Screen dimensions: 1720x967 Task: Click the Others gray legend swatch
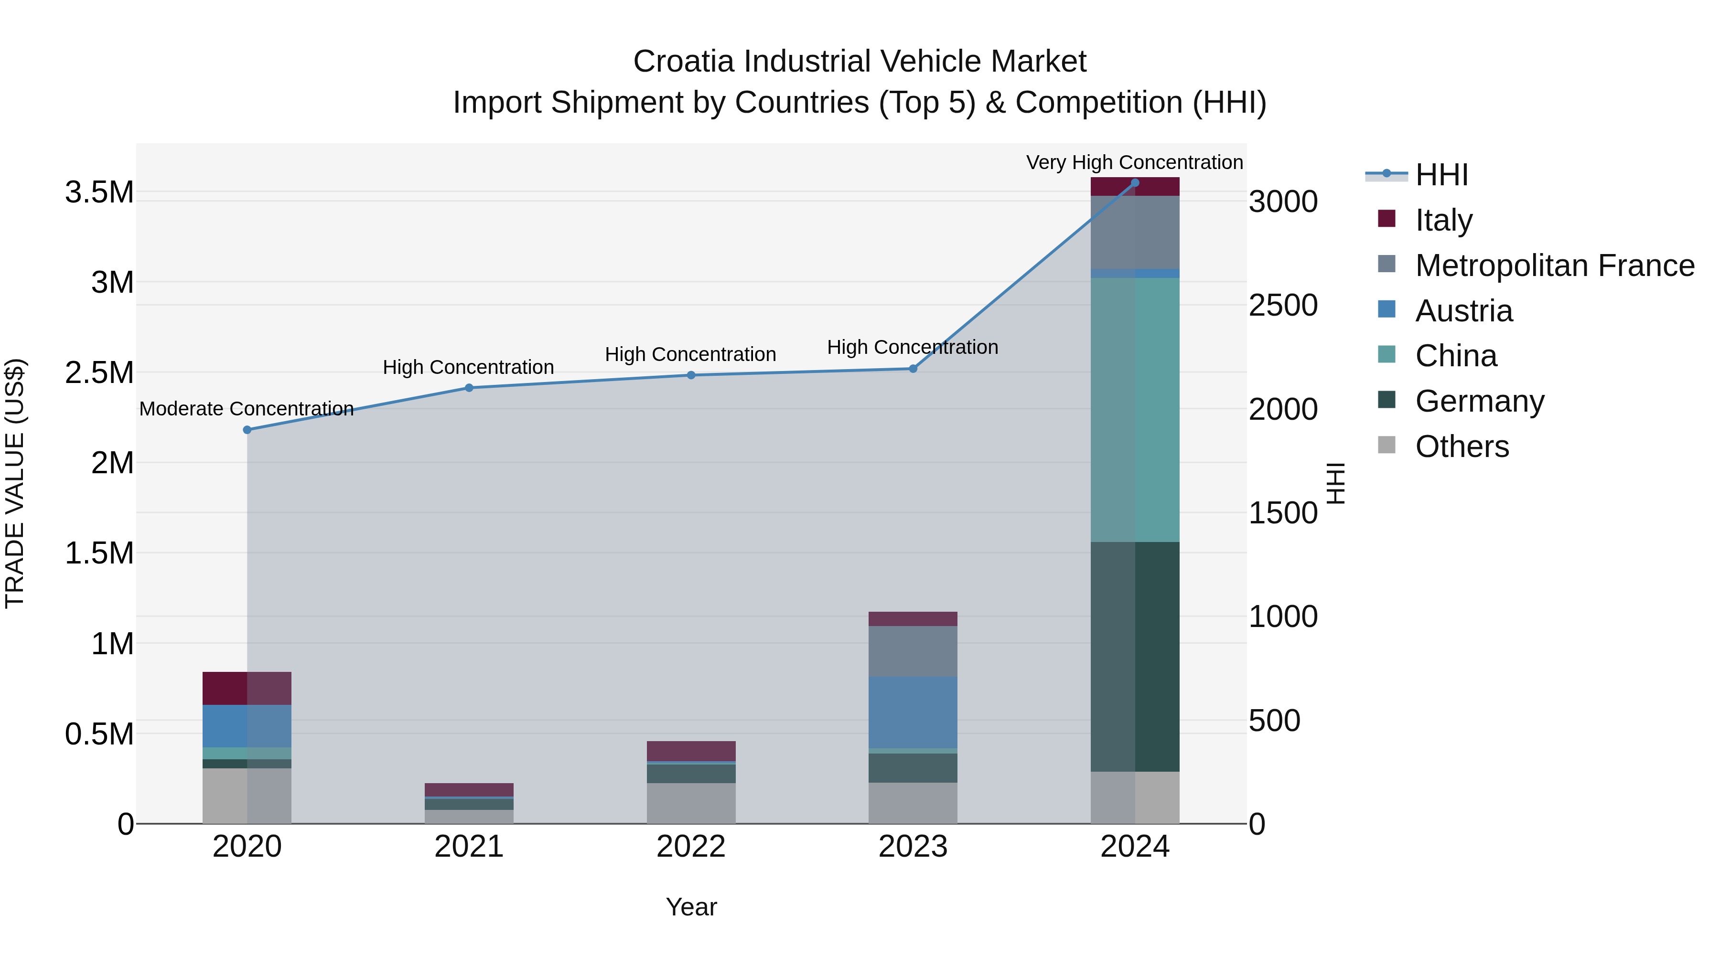pos(1386,445)
